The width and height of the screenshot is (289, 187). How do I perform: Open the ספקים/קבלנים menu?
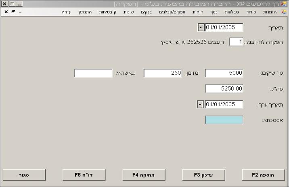[x=172, y=12]
